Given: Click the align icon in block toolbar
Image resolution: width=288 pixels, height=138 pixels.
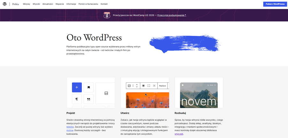Looking at the screenshot, I should (x=144, y=86).
